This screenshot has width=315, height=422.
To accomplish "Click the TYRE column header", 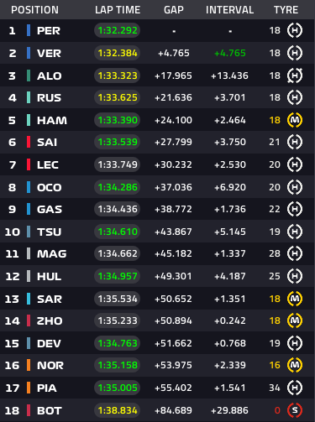I will (286, 10).
